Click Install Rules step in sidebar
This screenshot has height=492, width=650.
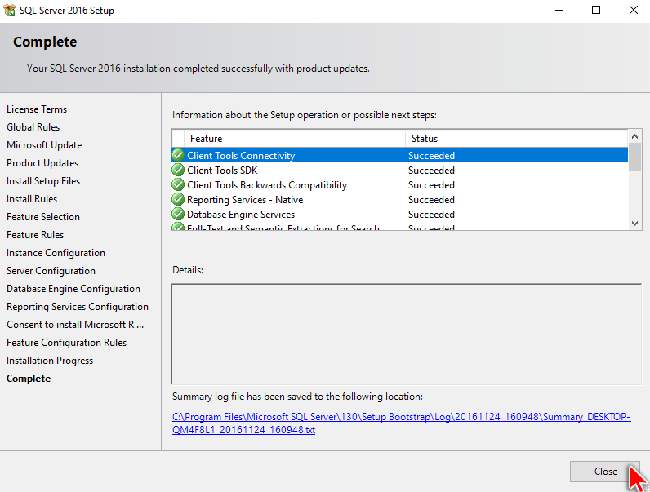click(32, 199)
